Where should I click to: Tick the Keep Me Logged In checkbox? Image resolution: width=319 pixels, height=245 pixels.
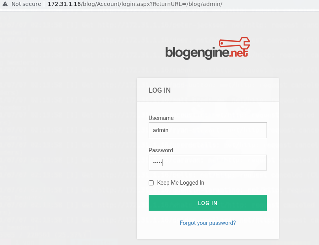[x=151, y=183]
